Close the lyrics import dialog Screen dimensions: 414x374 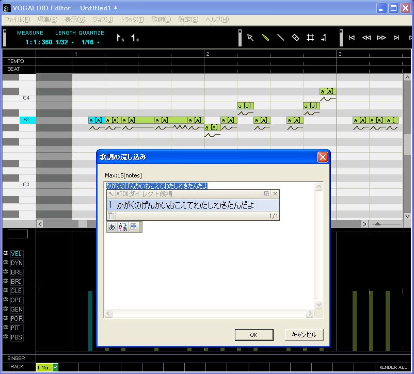pyautogui.click(x=323, y=157)
